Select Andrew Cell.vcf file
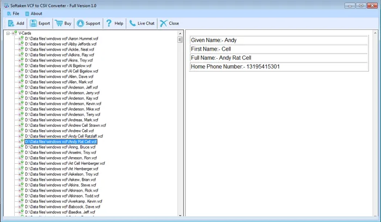381x222 pixels. pyautogui.click(x=59, y=131)
